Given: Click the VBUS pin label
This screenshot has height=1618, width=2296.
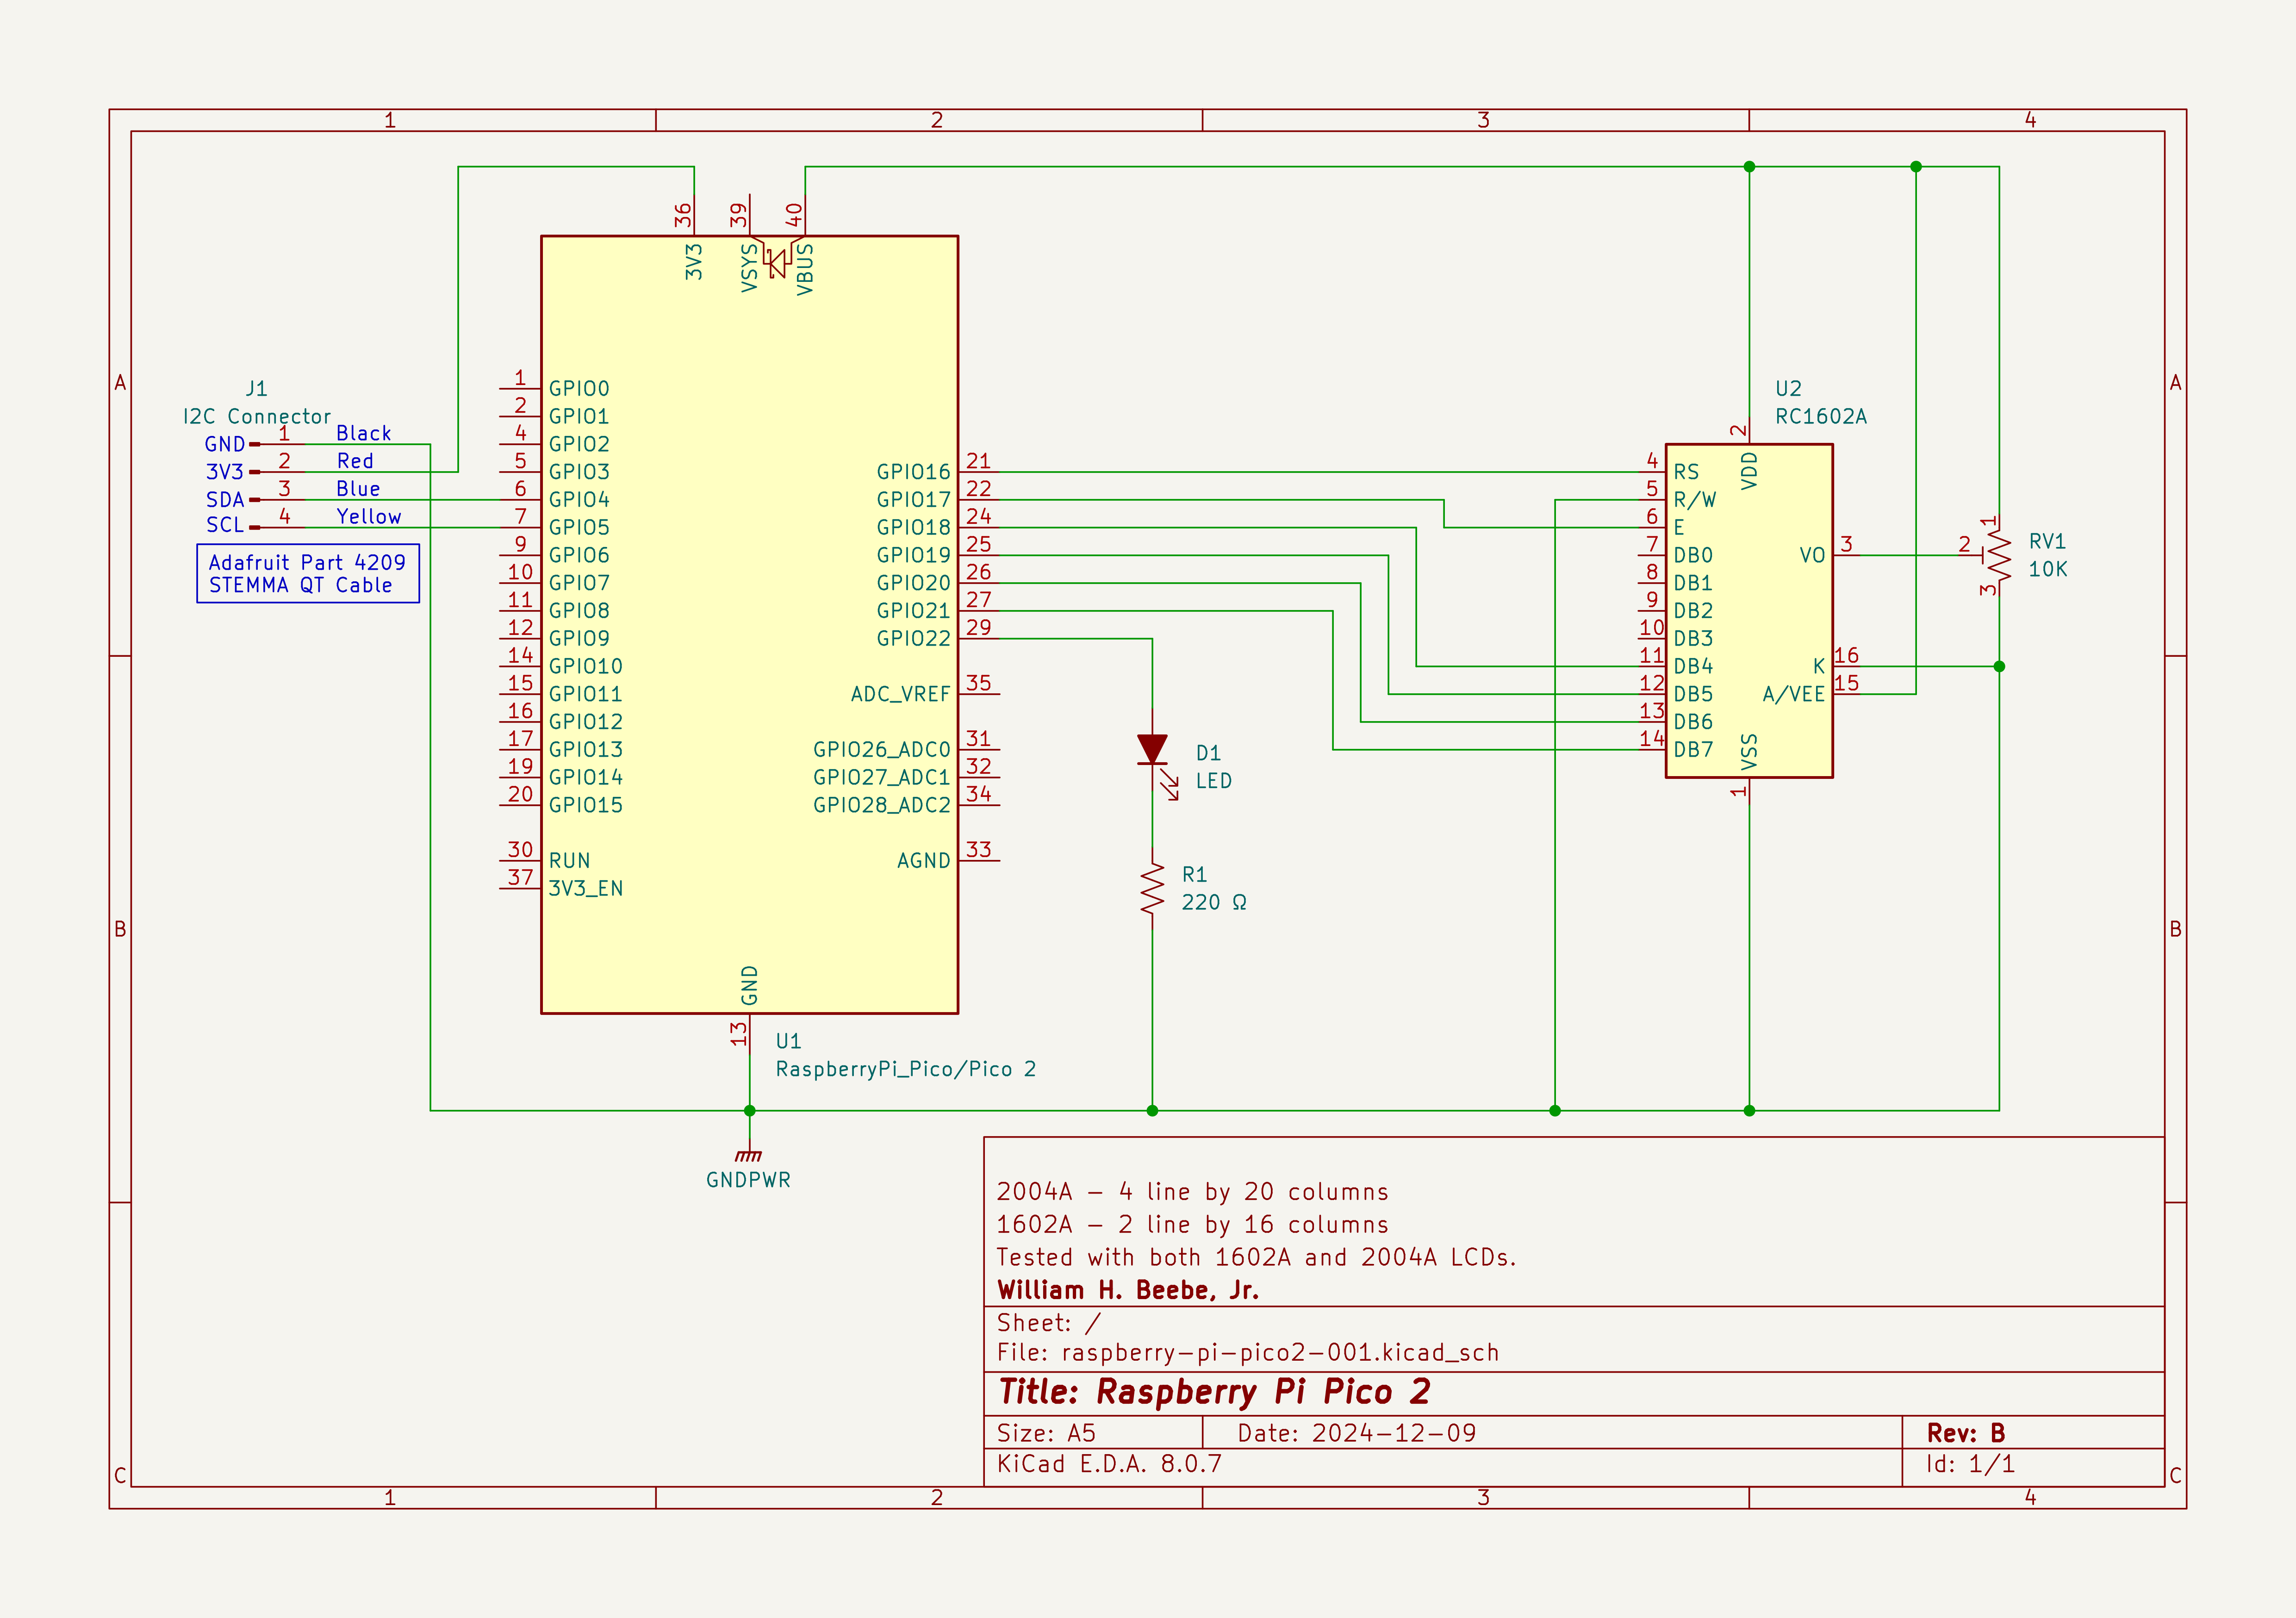Looking at the screenshot, I should click(805, 269).
